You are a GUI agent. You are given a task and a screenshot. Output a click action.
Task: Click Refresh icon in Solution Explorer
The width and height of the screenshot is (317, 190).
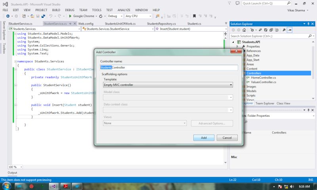(x=265, y=30)
